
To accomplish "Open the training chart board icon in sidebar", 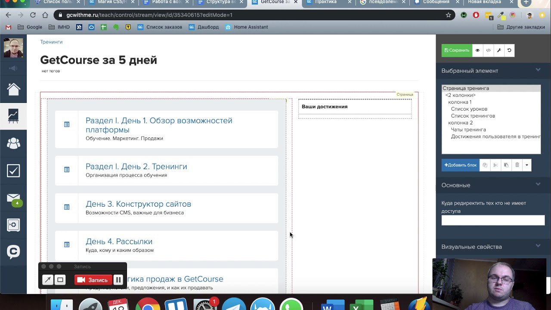I will point(13,116).
